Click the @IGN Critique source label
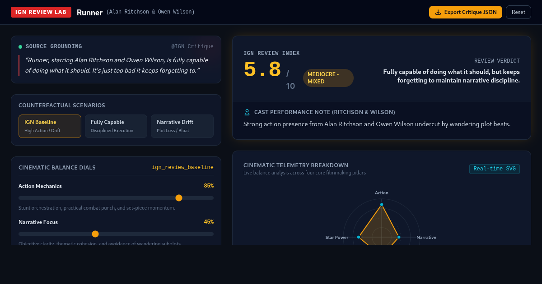Image resolution: width=542 pixels, height=284 pixels. coord(192,46)
